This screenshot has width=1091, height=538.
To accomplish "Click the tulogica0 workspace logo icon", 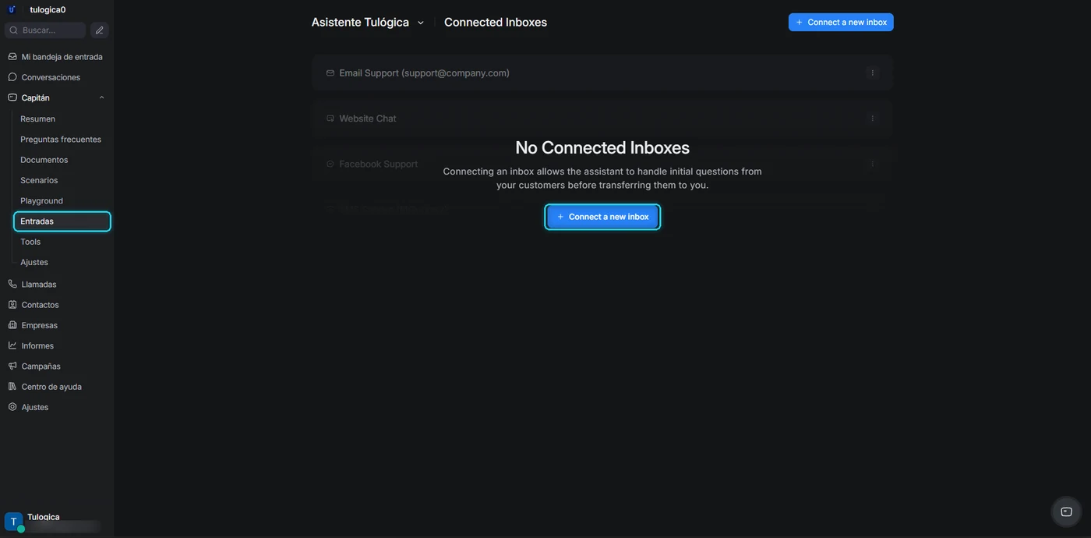I will coord(12,9).
